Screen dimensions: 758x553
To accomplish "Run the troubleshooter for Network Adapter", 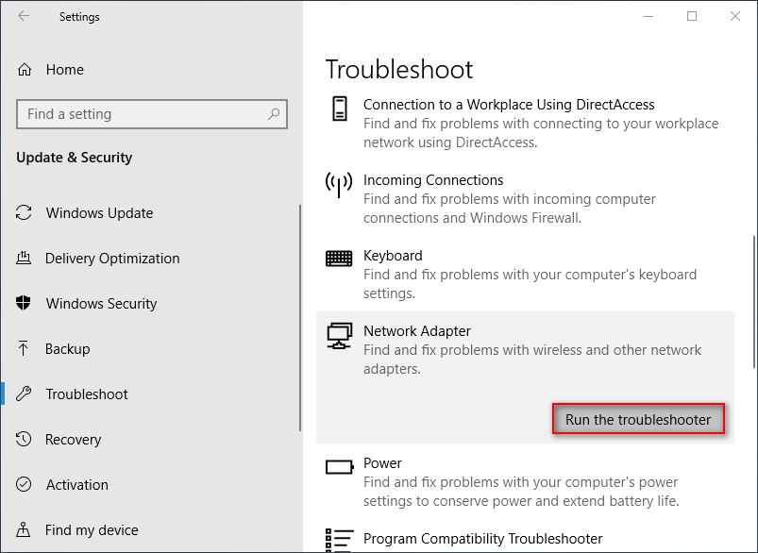I will (x=638, y=420).
